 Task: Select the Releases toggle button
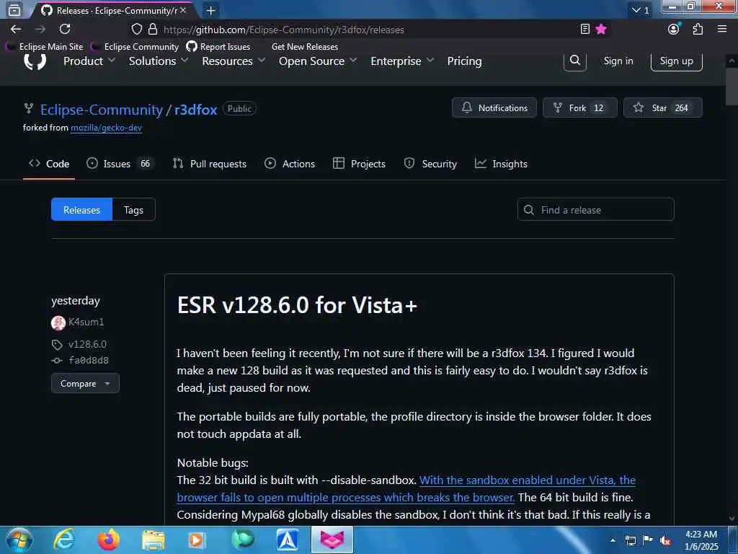(82, 210)
